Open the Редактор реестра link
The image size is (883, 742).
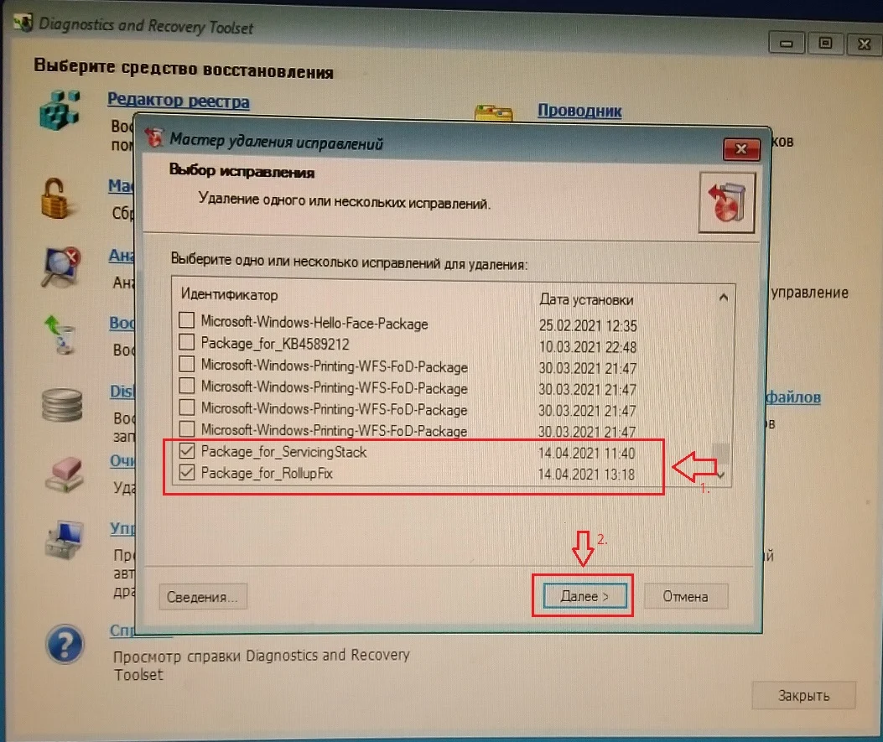pyautogui.click(x=178, y=101)
